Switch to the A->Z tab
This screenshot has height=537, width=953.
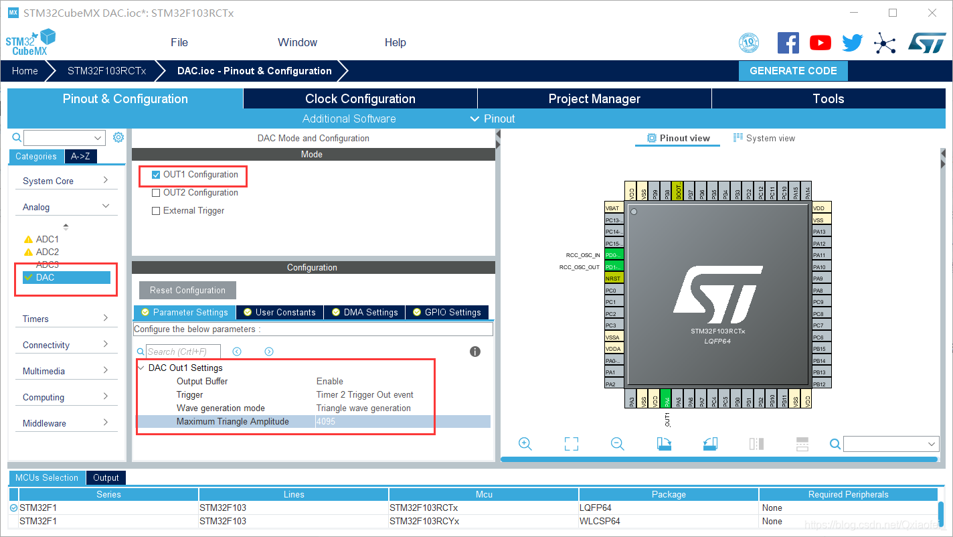click(x=80, y=156)
